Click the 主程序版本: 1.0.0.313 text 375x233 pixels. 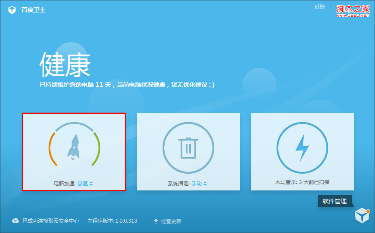112,221
